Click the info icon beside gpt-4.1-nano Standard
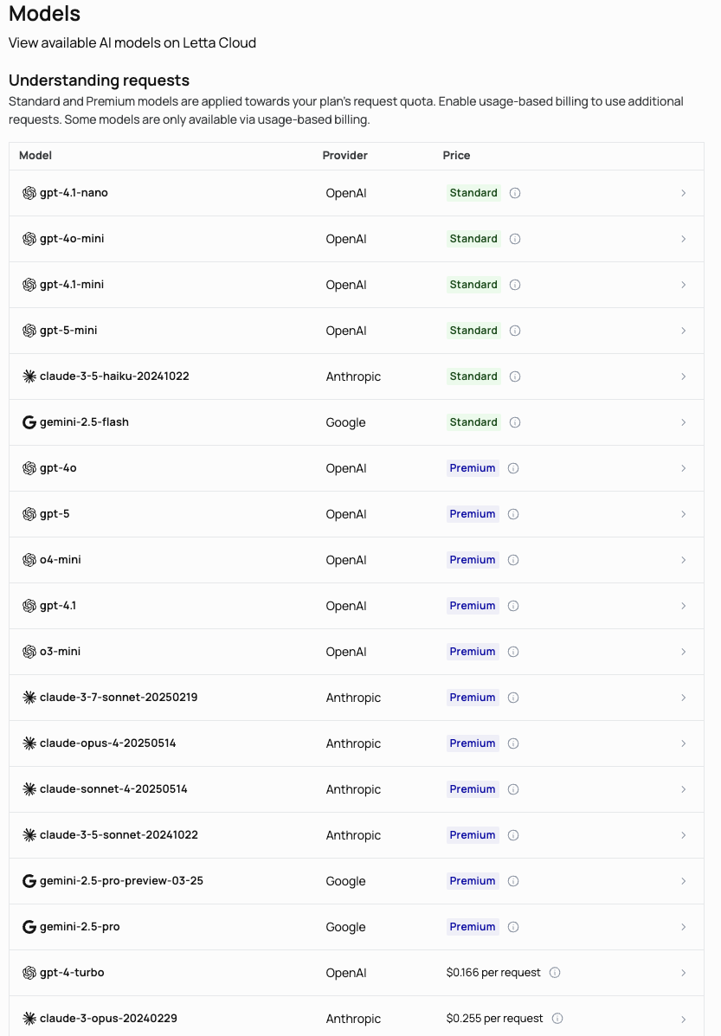 click(x=515, y=193)
